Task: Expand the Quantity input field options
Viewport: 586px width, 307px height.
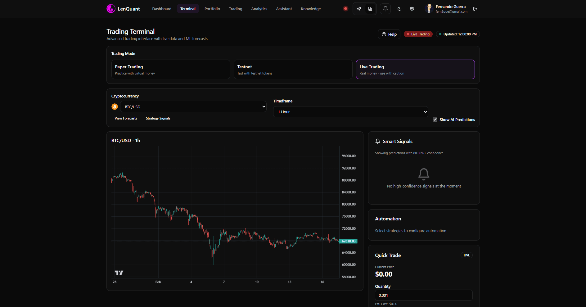Action: [x=423, y=295]
